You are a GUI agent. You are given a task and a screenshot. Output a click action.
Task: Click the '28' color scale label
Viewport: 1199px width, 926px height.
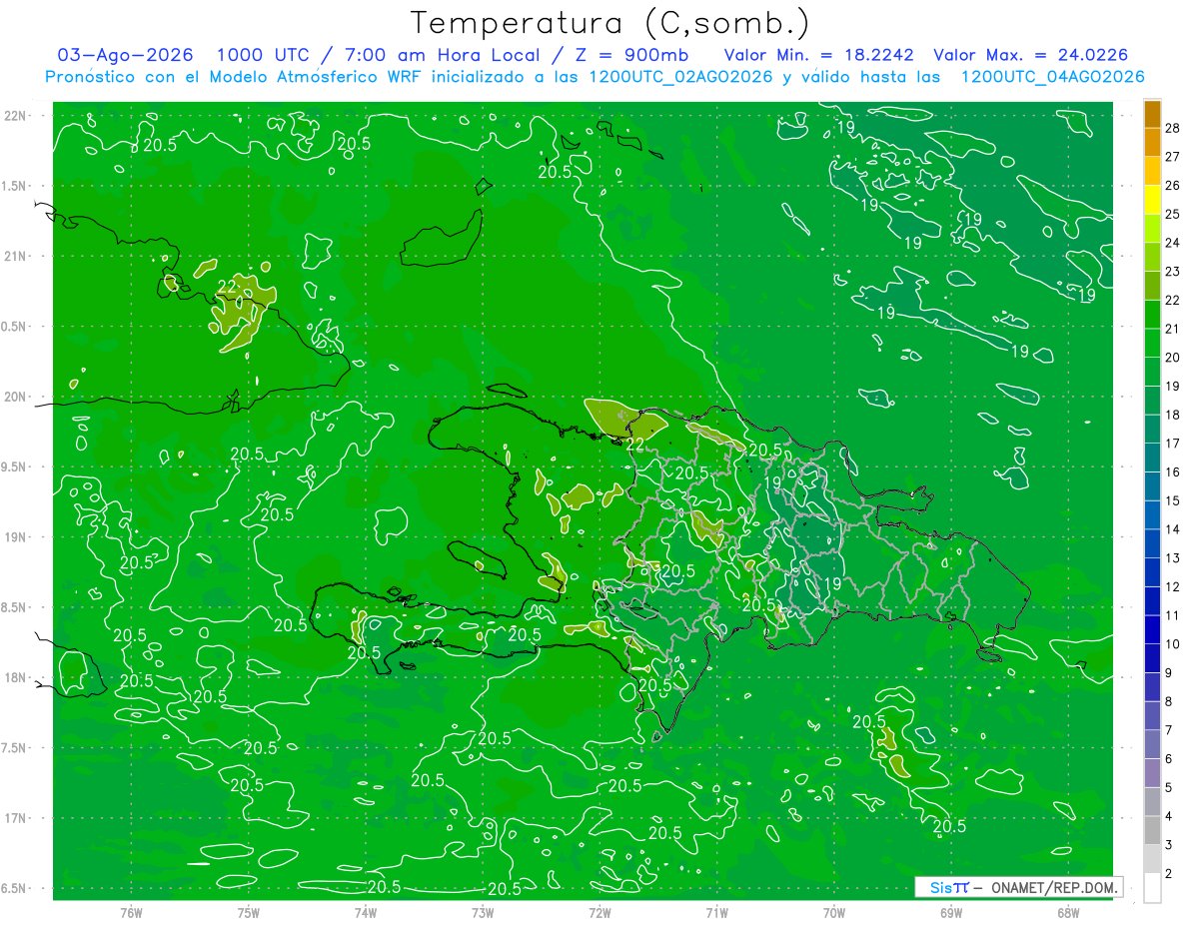pyautogui.click(x=1173, y=128)
